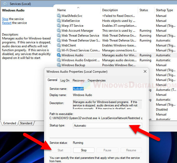The image size is (177, 163).
Task: Click the highlighted Audiosrv service name field
Action: click(x=78, y=89)
